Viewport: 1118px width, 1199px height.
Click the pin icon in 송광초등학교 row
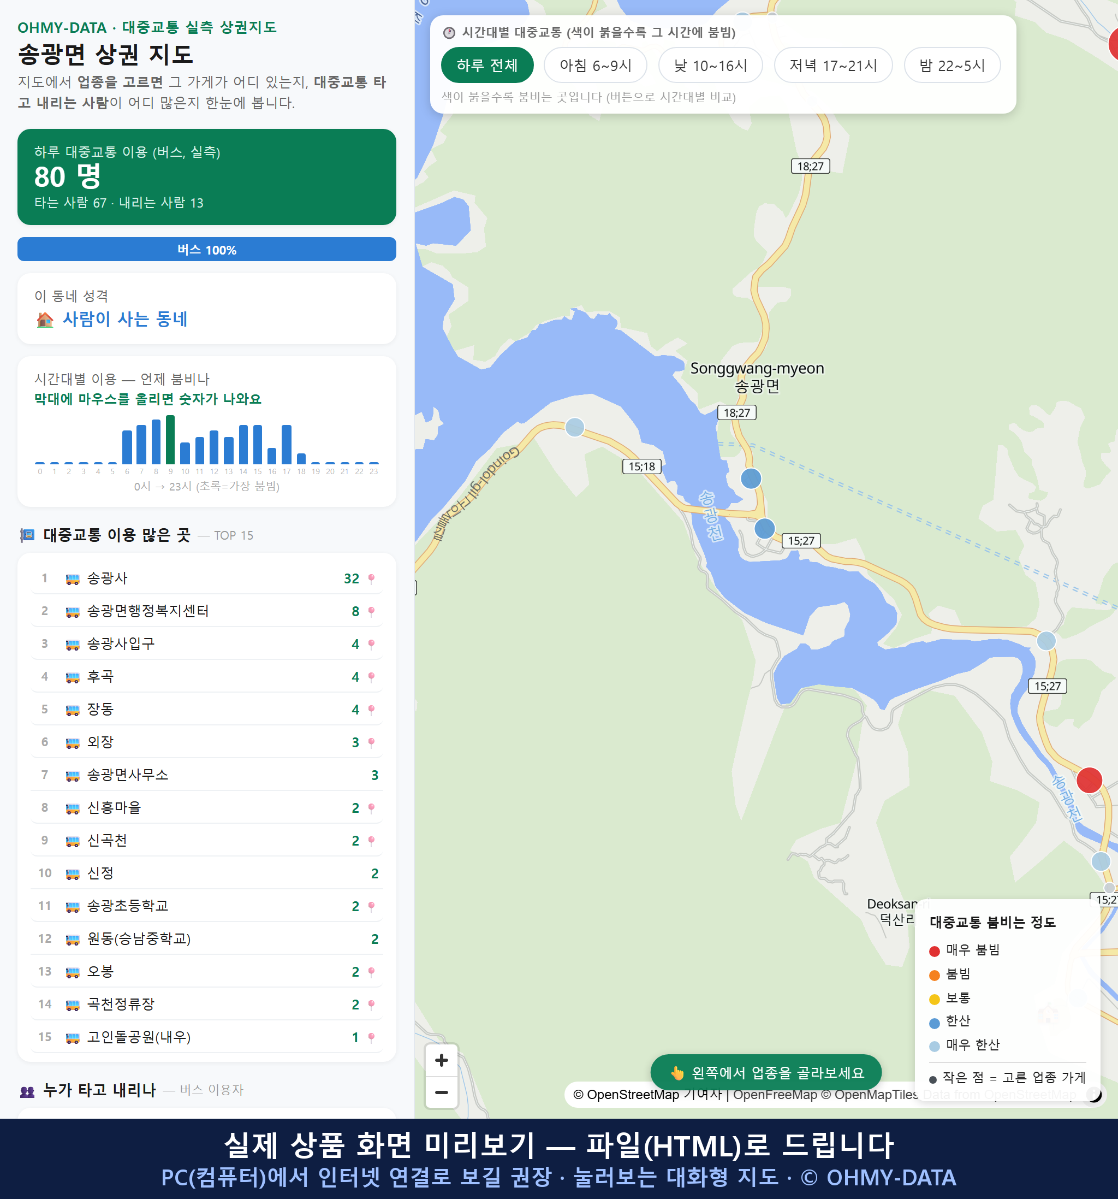coord(371,906)
